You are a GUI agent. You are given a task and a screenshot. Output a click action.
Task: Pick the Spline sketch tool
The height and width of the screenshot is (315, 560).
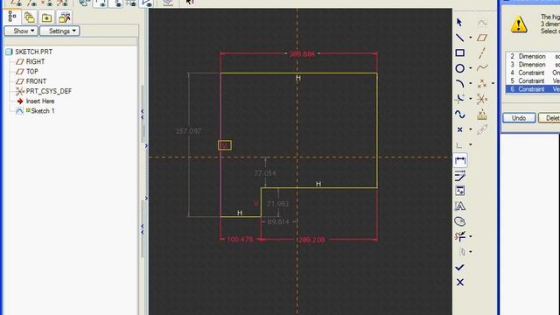pyautogui.click(x=459, y=115)
